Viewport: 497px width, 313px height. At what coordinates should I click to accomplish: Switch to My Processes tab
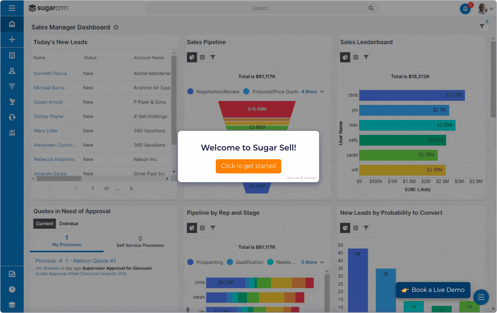pos(67,241)
